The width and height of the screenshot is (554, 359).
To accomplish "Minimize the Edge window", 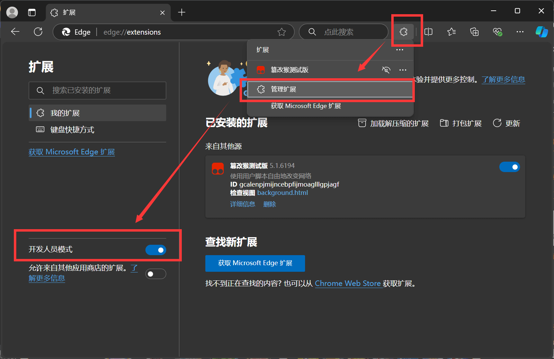I will (x=494, y=11).
